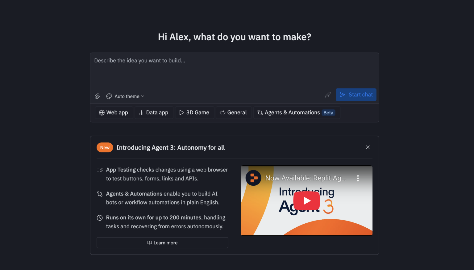The height and width of the screenshot is (270, 474).
Task: Open the YouTube video options menu
Action: click(x=358, y=178)
